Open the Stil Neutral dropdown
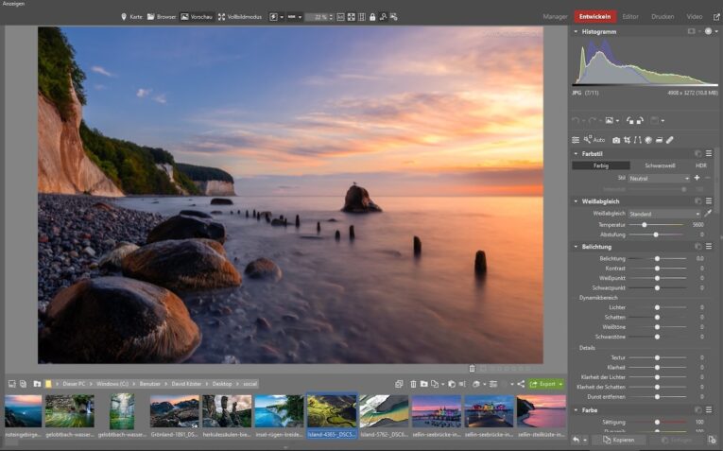 [659, 178]
